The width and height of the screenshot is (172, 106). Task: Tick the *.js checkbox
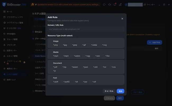click(x=51, y=71)
